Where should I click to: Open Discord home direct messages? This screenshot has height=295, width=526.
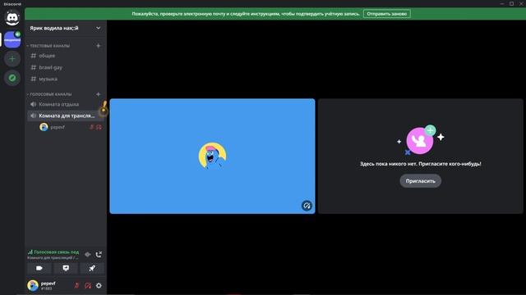pos(12,18)
